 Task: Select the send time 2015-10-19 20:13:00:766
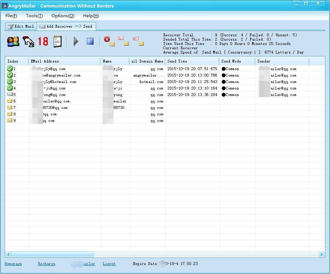point(192,75)
